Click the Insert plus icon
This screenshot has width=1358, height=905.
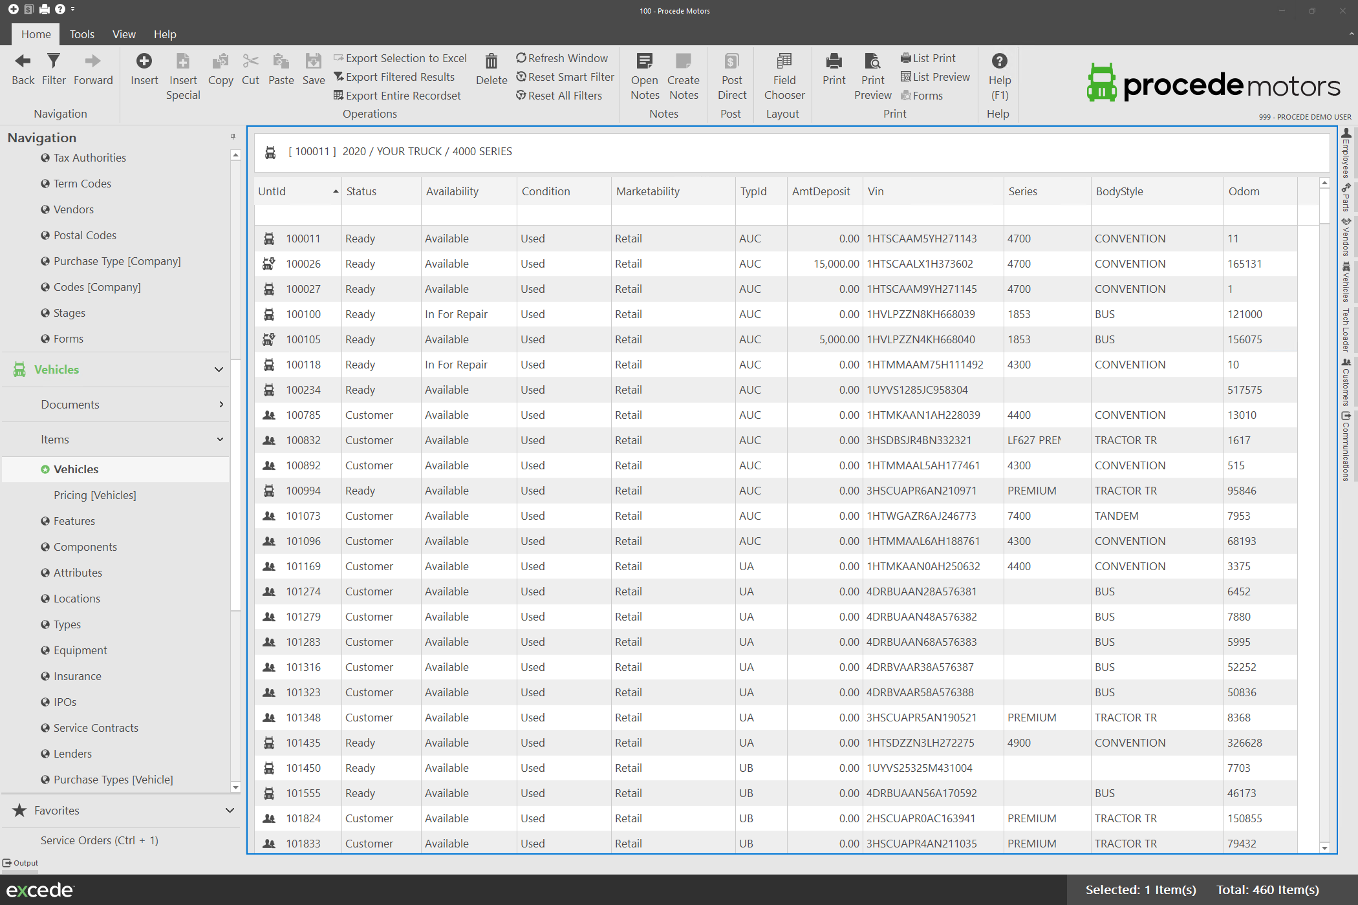[144, 61]
